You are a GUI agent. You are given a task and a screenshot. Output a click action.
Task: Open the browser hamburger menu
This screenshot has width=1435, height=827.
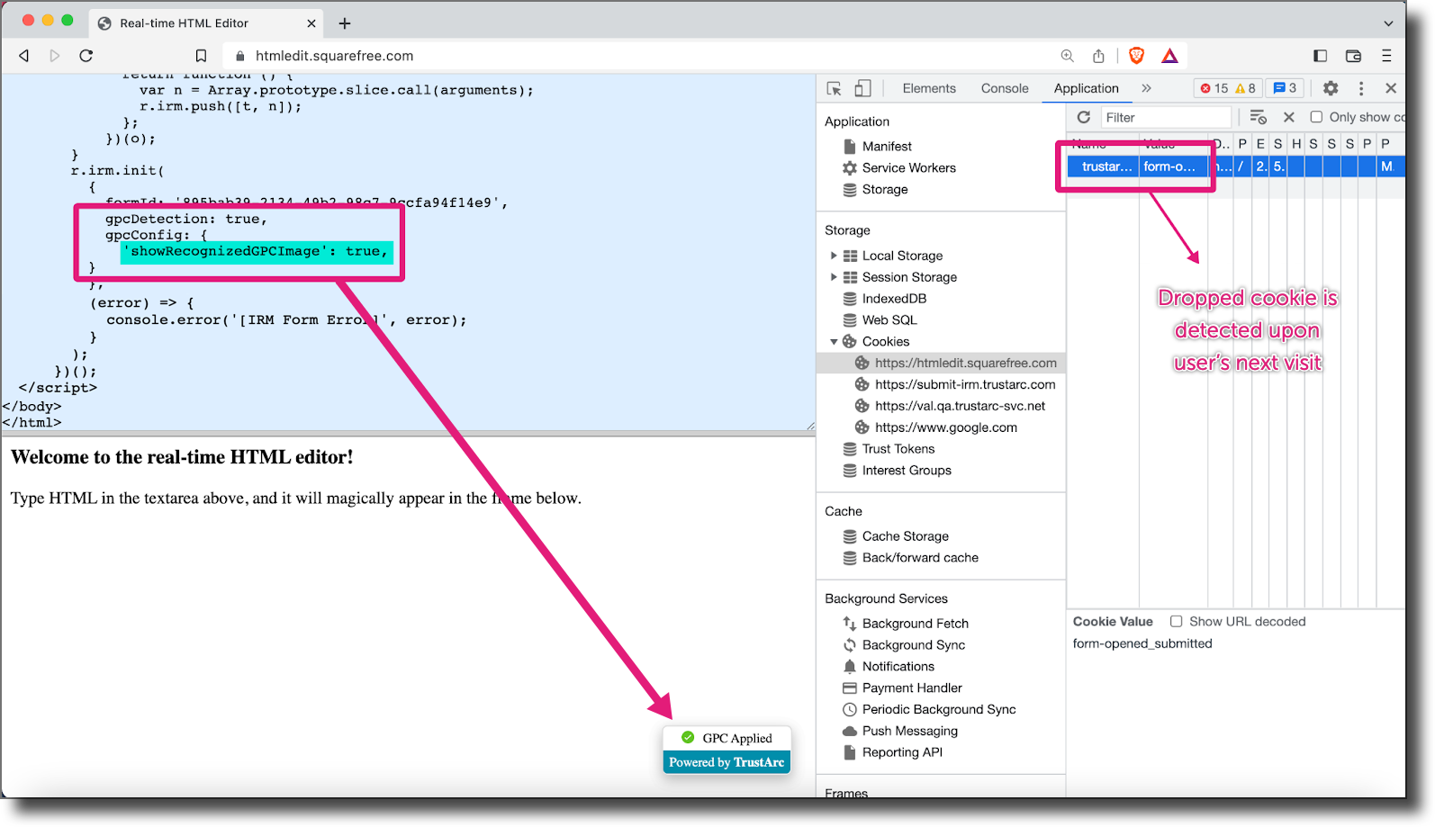1386,56
